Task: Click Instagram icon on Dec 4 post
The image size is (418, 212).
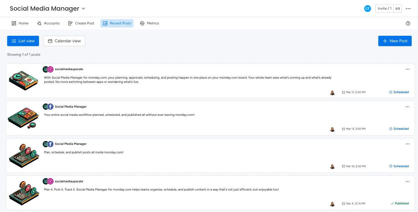Action: (51, 181)
